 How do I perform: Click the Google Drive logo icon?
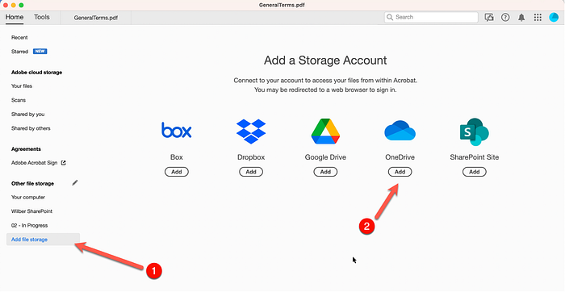325,131
